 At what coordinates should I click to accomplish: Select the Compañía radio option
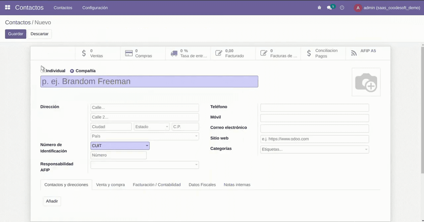[72, 71]
